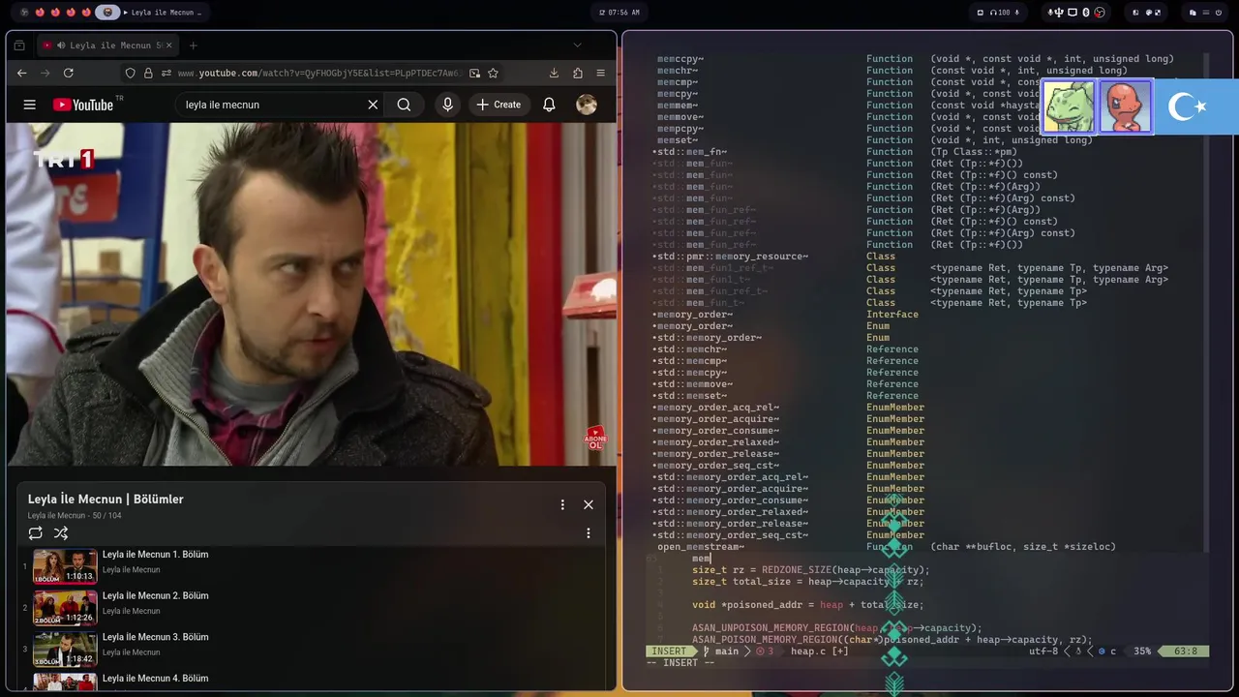The width and height of the screenshot is (1239, 697).
Task: Clear the YouTube search text with X
Action: pyautogui.click(x=373, y=105)
